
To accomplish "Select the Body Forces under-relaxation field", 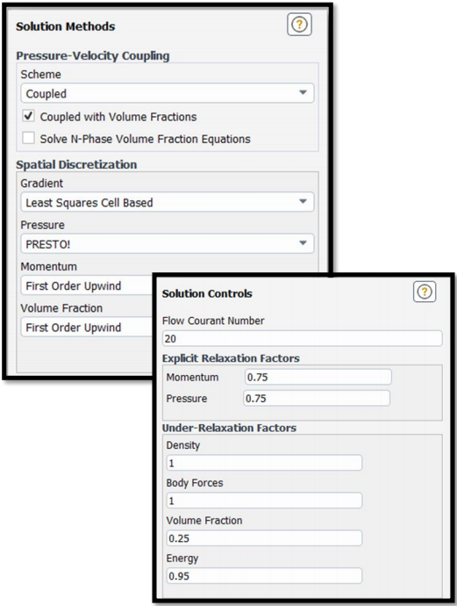I will coord(264,501).
